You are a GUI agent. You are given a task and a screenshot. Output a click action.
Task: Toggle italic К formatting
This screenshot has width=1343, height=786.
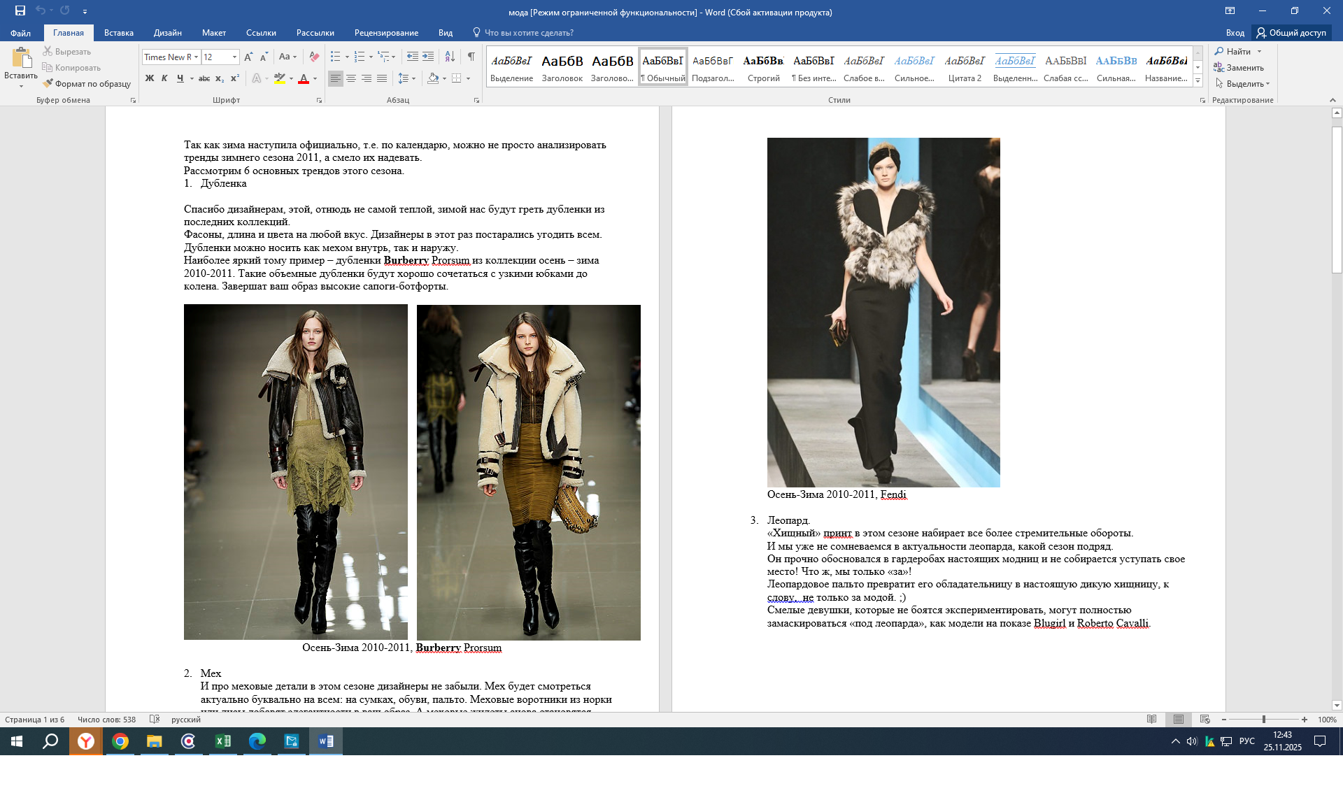[x=164, y=78]
